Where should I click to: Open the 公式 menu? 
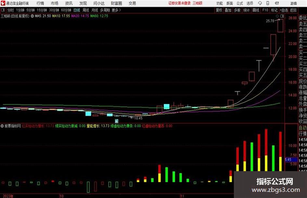(x=240, y=3)
